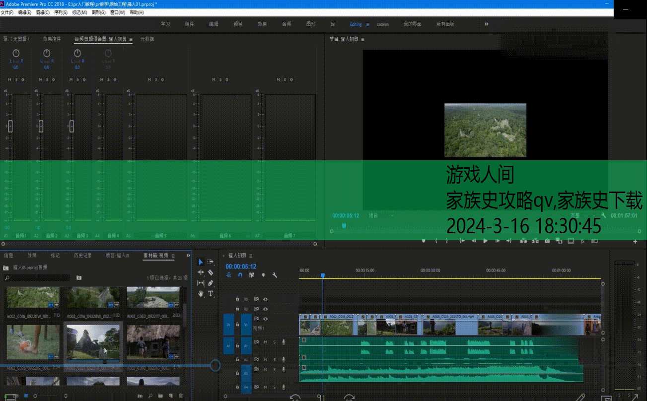
Task: Open Program monitor zoom level dropdown
Action: point(381,215)
